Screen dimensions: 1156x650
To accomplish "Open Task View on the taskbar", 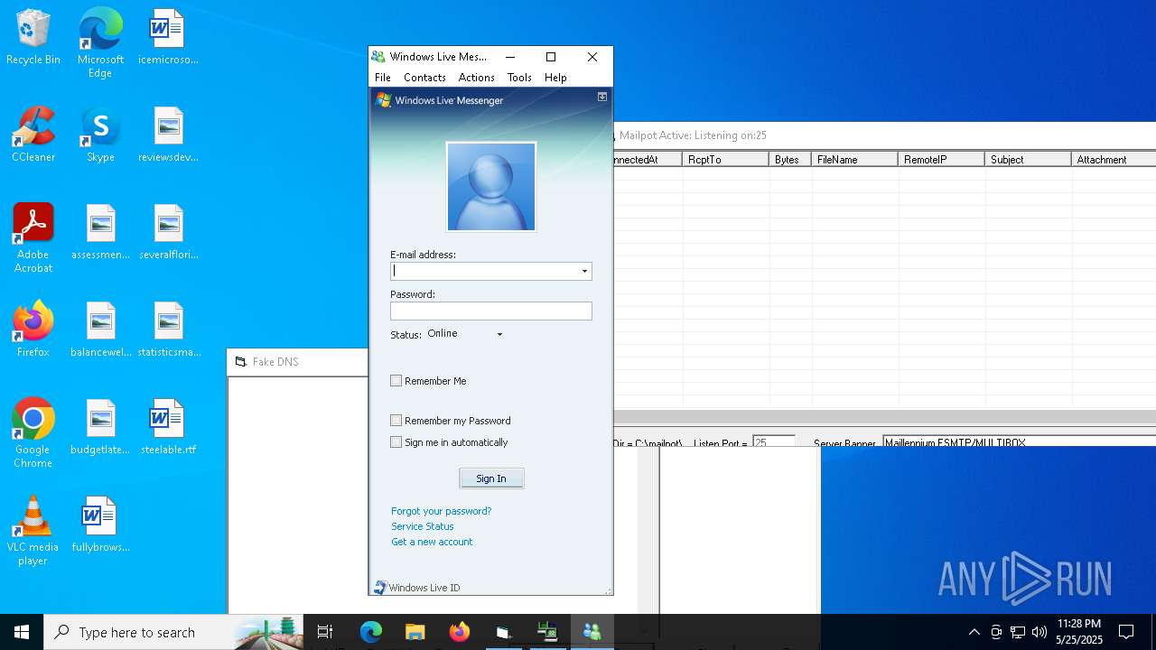I will point(325,632).
